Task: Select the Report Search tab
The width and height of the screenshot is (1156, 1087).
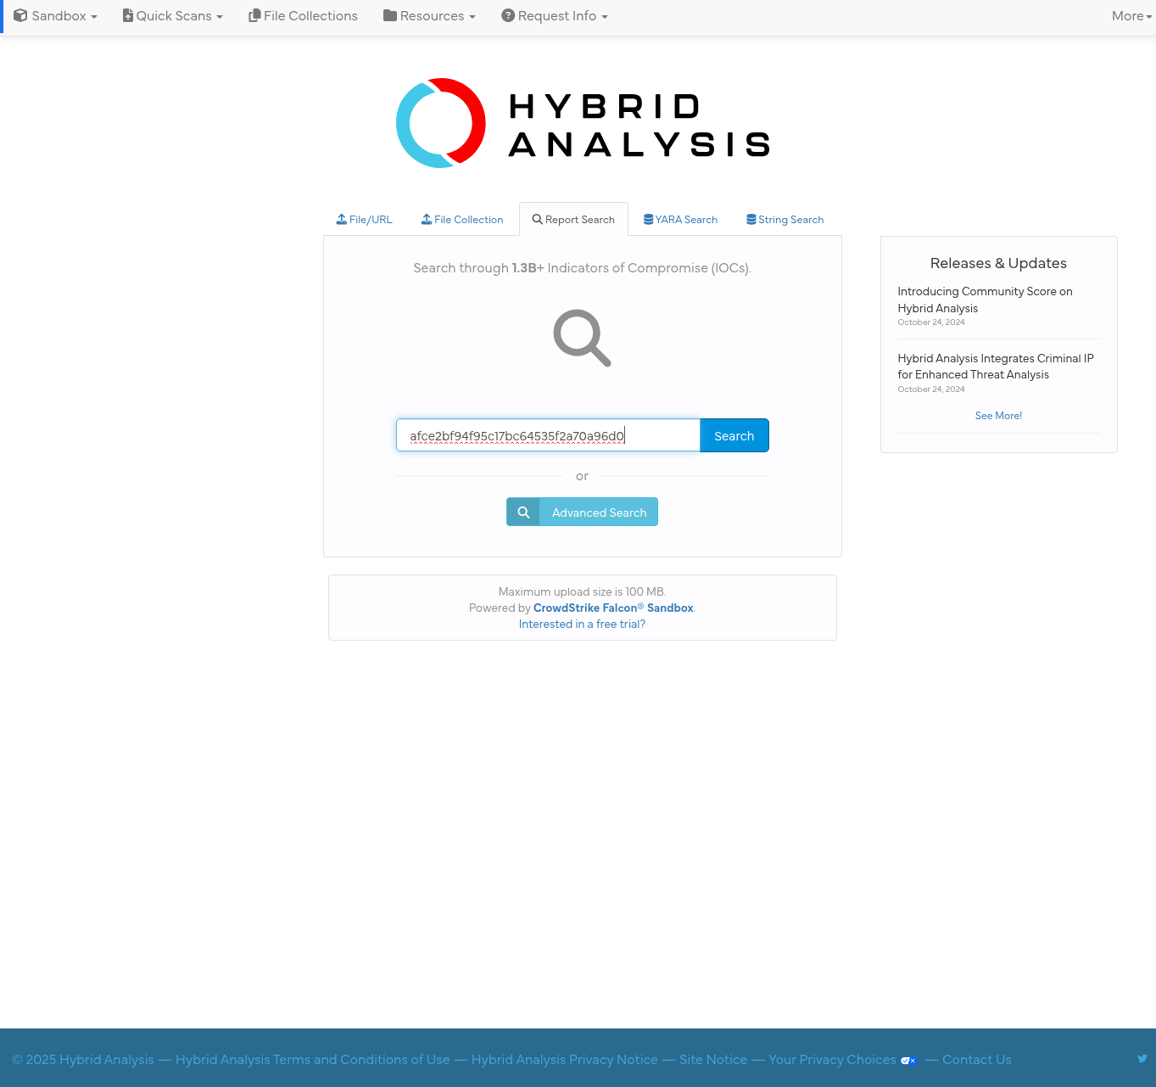Action: 573,220
